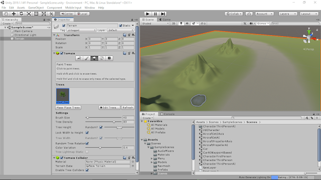Image resolution: width=321 pixels, height=180 pixels.
Task: Select the Create Neighbor Terrains tool
Action: [79, 58]
